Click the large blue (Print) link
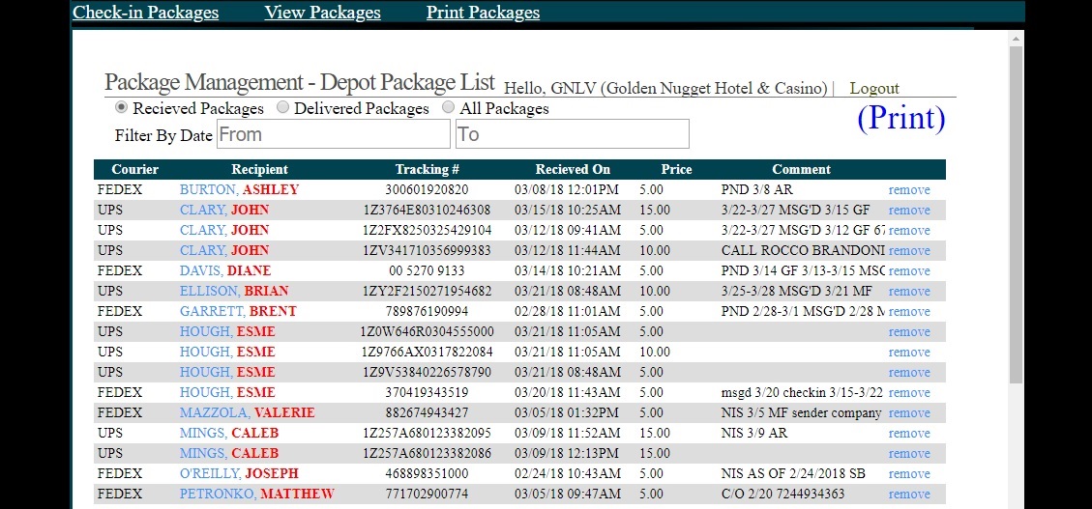1092x509 pixels. [900, 118]
